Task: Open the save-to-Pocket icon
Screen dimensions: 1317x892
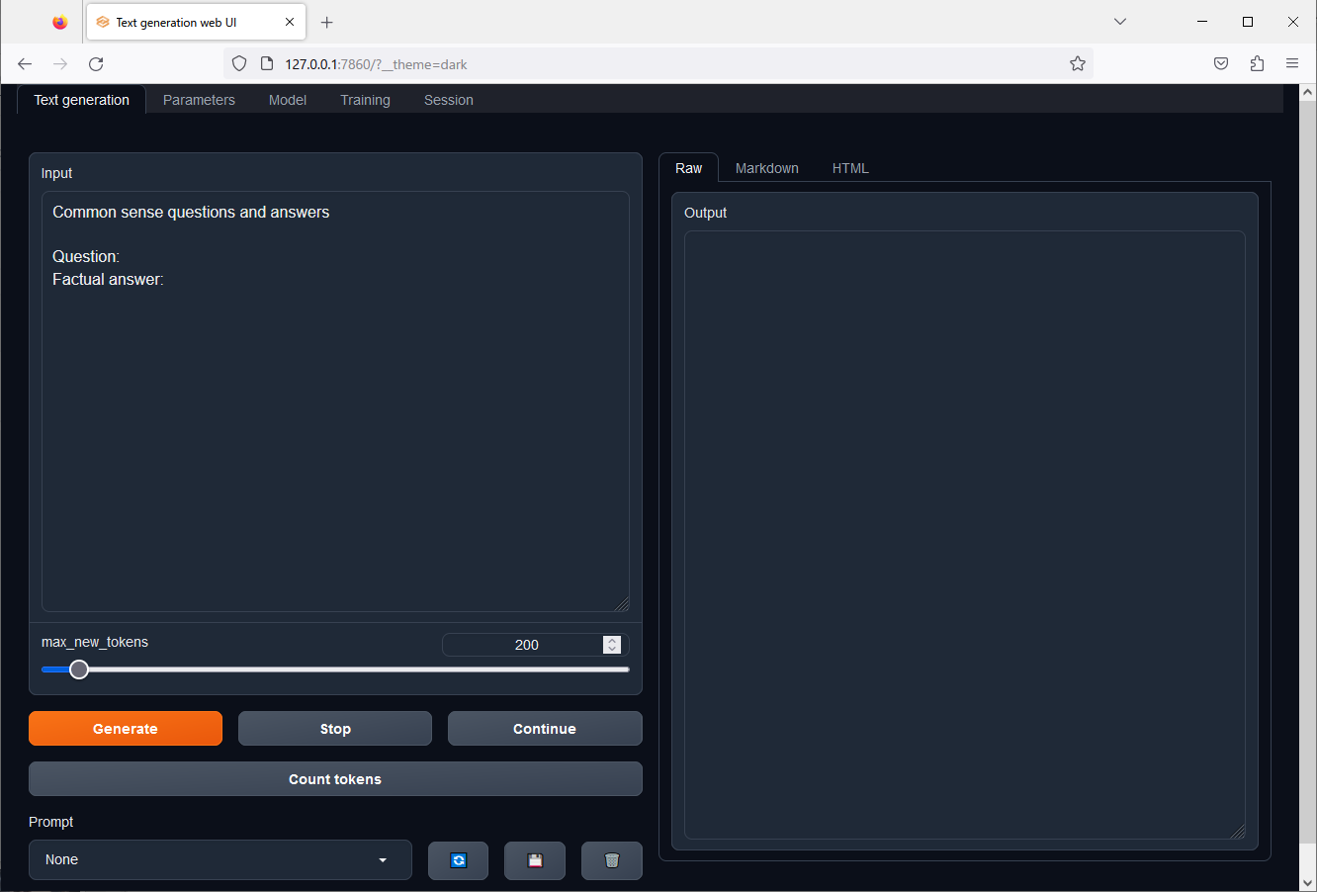Action: 1221,63
